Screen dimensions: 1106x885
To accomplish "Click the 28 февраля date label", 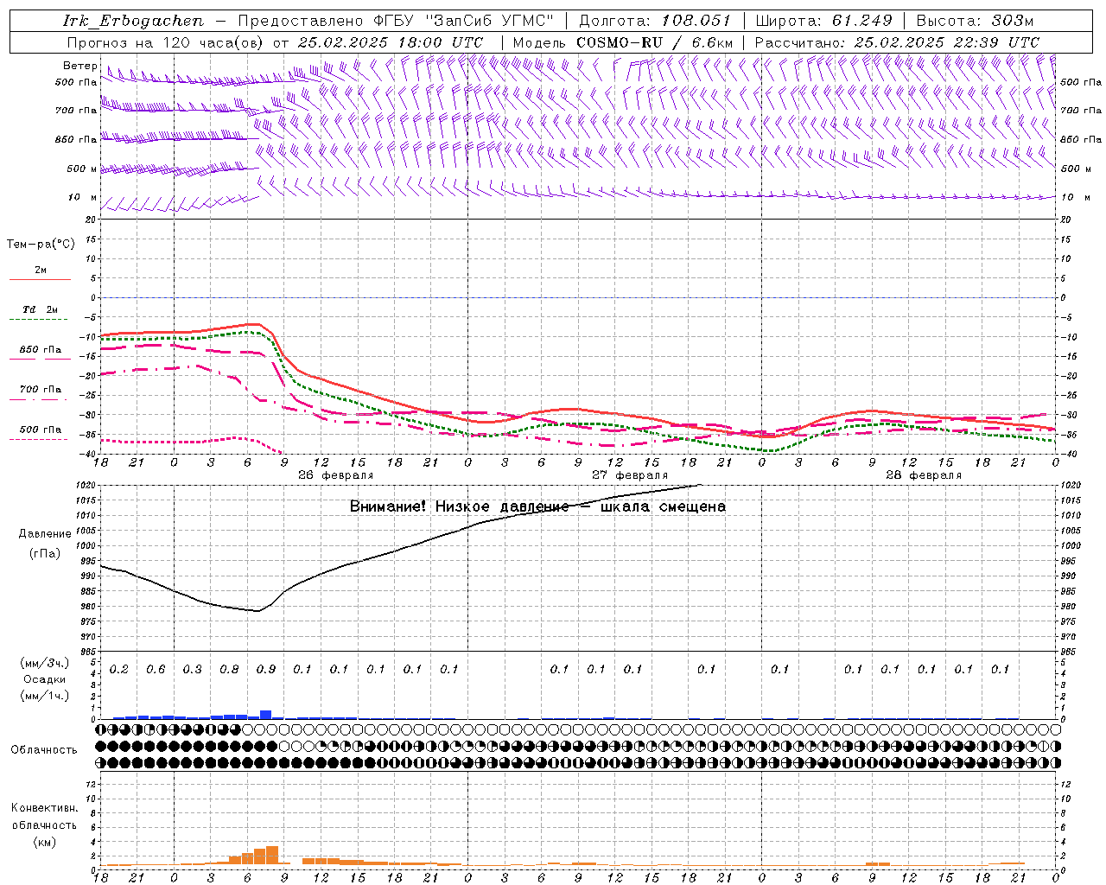I will coord(923,475).
